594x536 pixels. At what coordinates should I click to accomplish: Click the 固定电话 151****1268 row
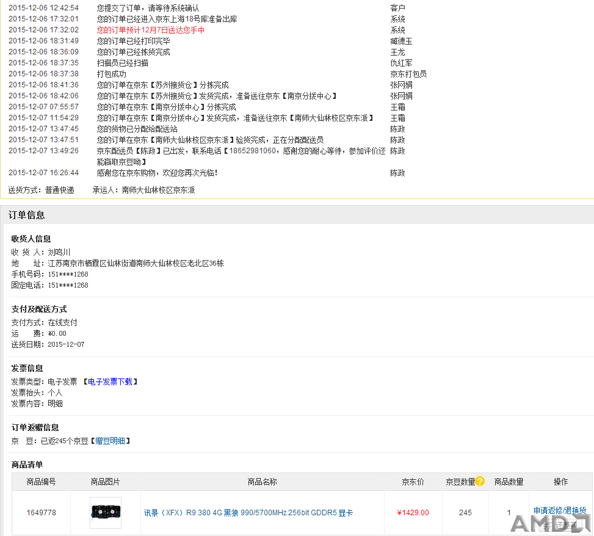coord(49,285)
